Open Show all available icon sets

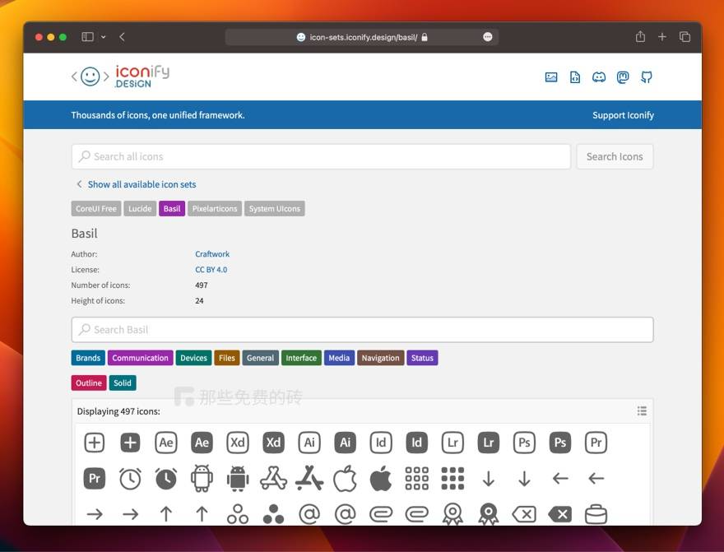(x=142, y=184)
